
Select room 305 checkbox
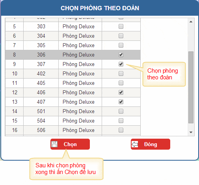tap(121, 45)
